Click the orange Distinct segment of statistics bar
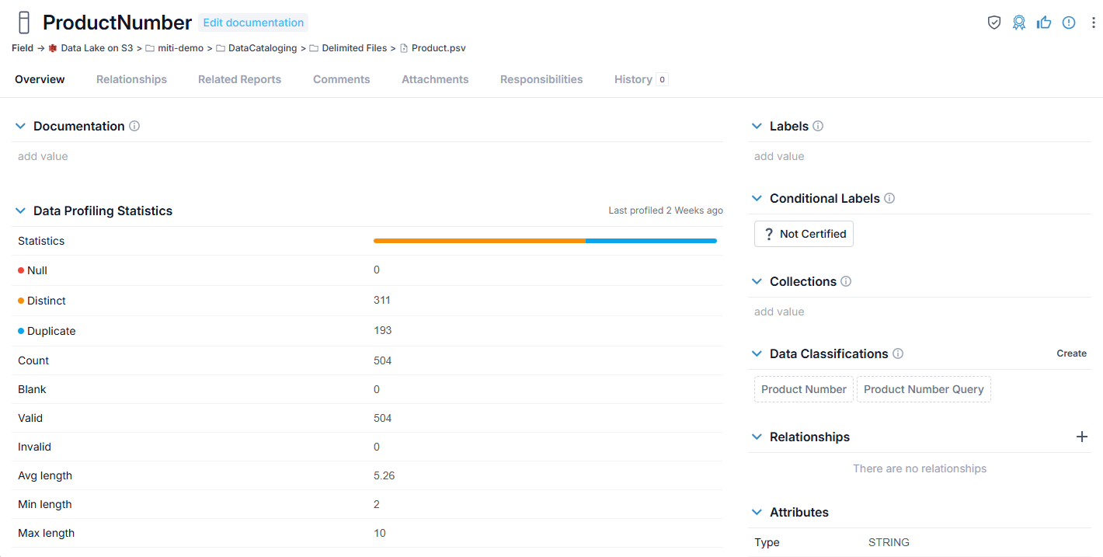The height and width of the screenshot is (557, 1103). click(x=479, y=241)
